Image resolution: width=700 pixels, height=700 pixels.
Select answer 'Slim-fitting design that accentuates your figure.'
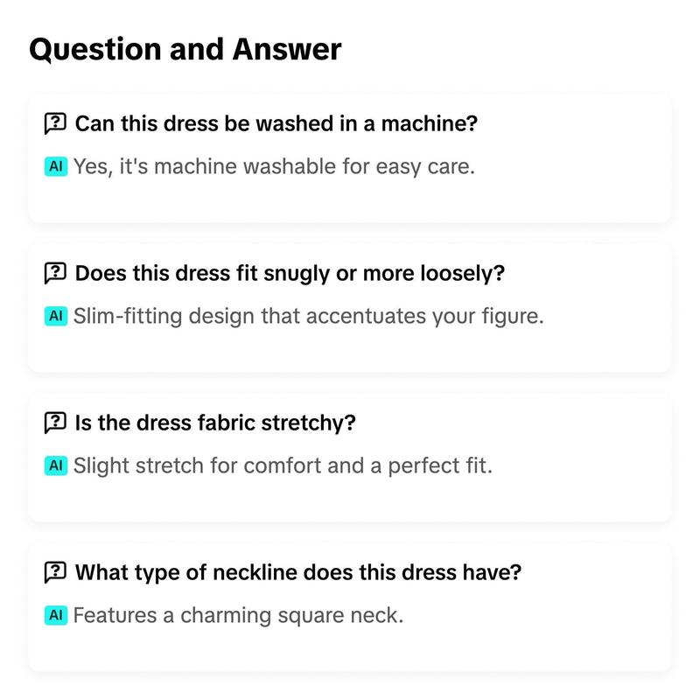309,317
